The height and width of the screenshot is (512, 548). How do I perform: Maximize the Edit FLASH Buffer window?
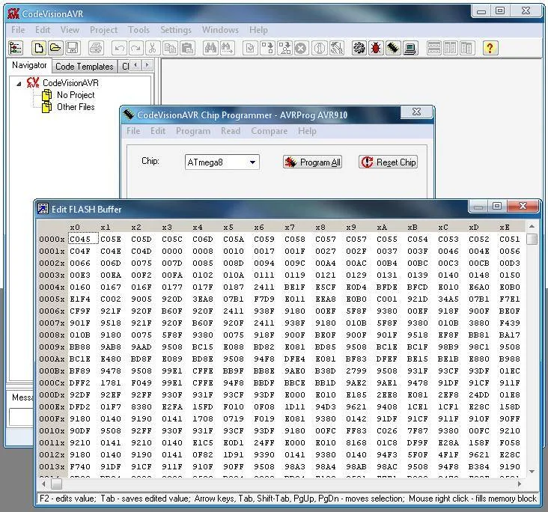point(497,206)
